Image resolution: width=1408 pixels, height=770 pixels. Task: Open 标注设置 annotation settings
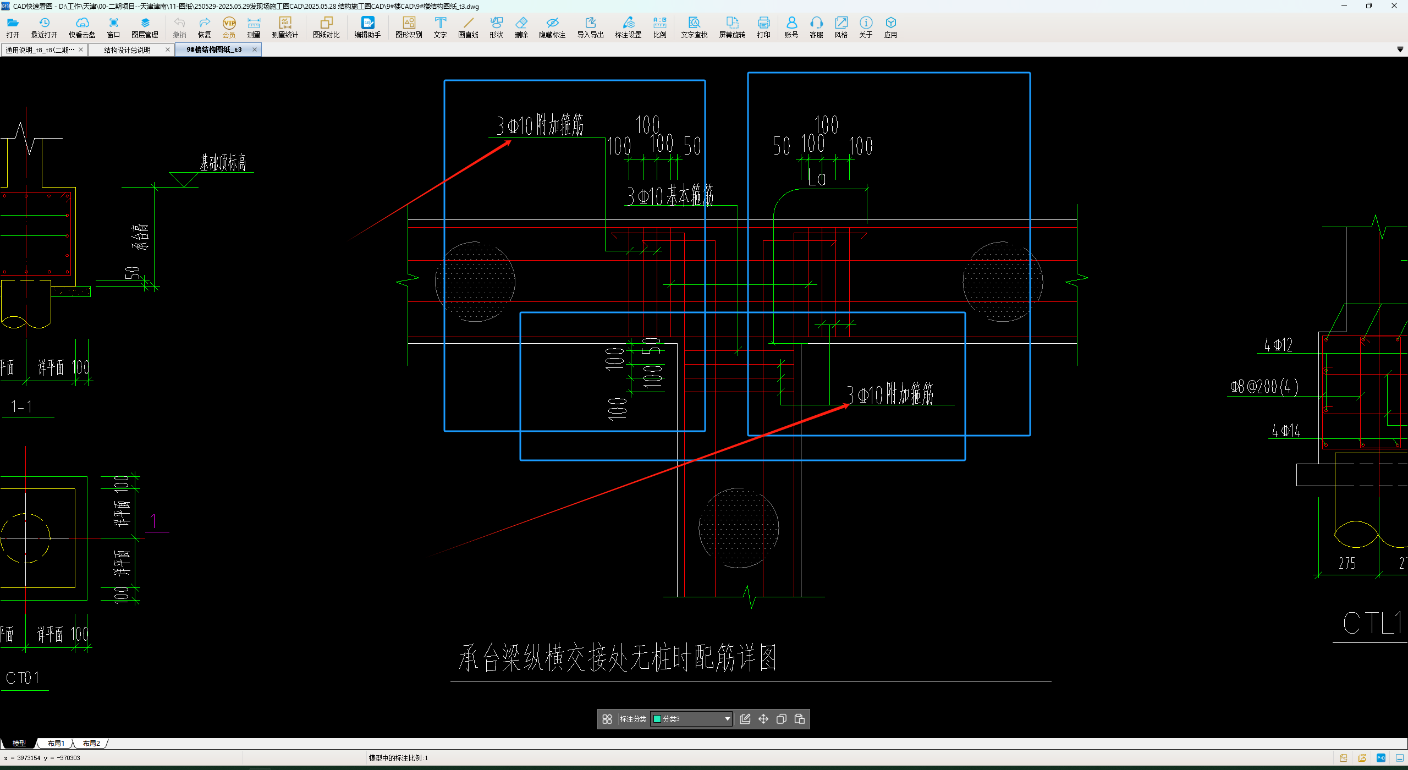628,27
